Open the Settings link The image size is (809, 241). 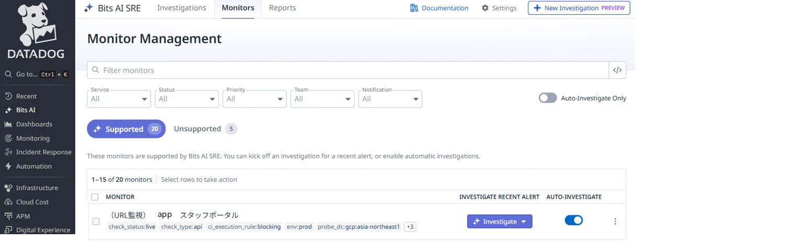(498, 8)
